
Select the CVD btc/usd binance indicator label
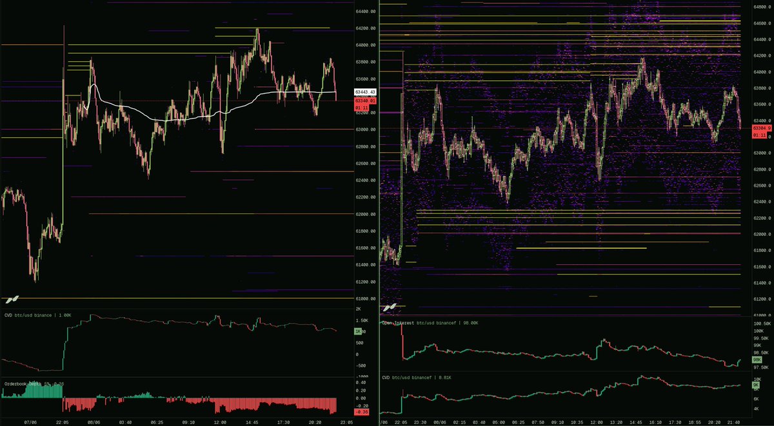[36, 315]
